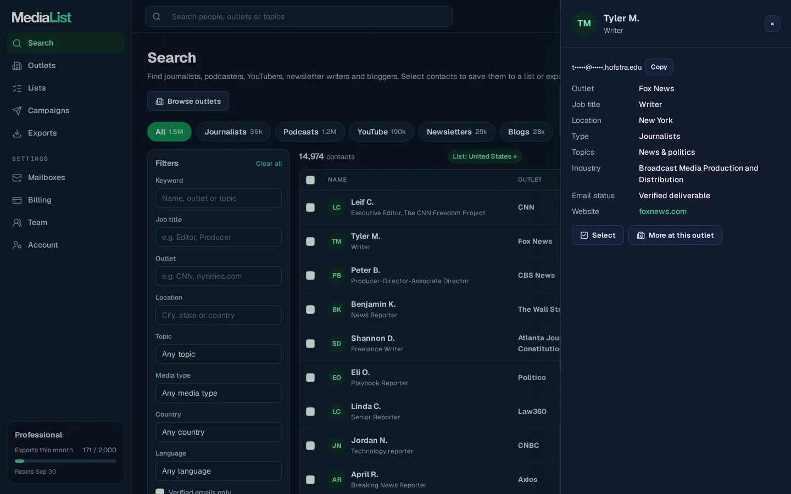Click Leif C. avatar LC
This screenshot has width=791, height=494.
(x=337, y=207)
